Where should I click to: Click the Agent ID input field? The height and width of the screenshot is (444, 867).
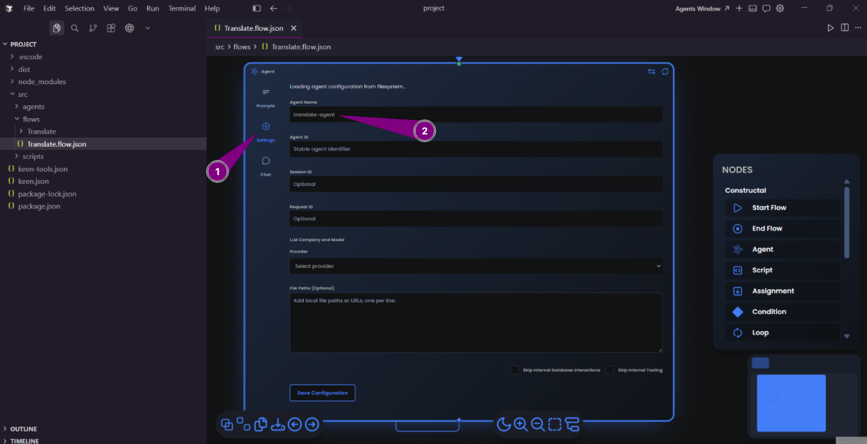coord(476,149)
